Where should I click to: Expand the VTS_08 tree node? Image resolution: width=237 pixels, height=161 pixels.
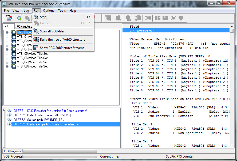tap(7, 66)
